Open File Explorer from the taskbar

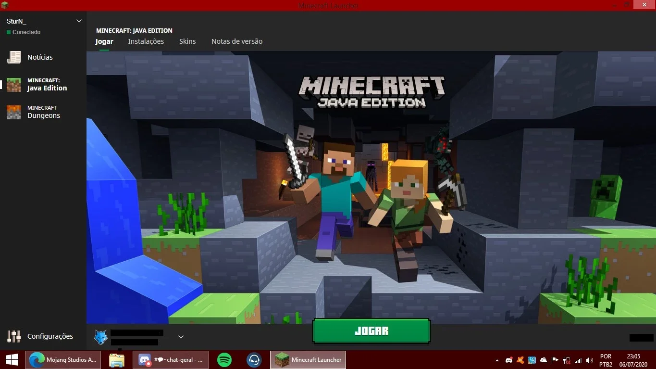click(x=117, y=360)
